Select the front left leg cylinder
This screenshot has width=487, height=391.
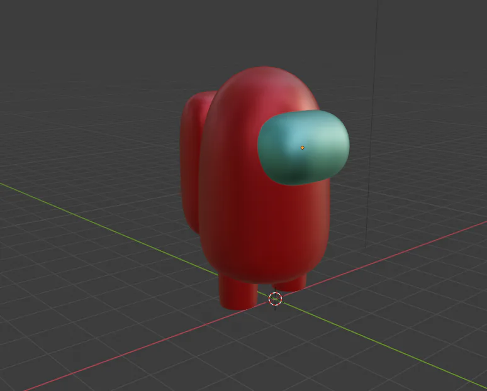pyautogui.click(x=238, y=293)
